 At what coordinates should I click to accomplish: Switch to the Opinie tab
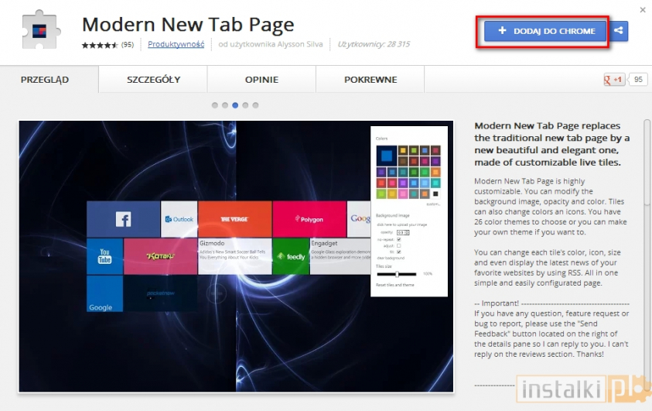pos(261,80)
